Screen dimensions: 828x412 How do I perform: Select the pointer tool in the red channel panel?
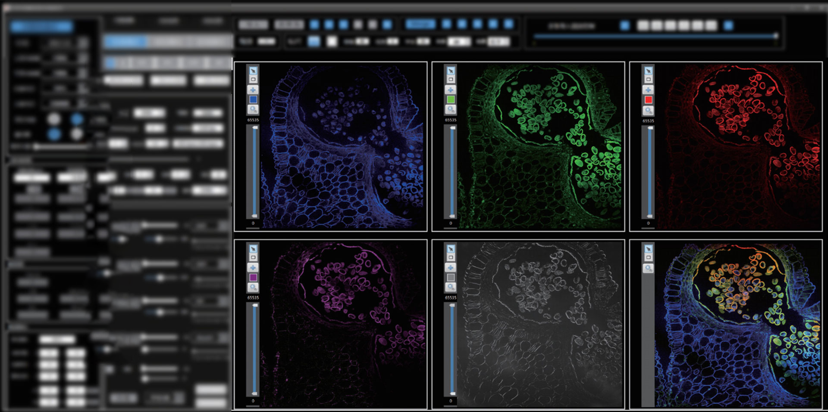coord(648,71)
